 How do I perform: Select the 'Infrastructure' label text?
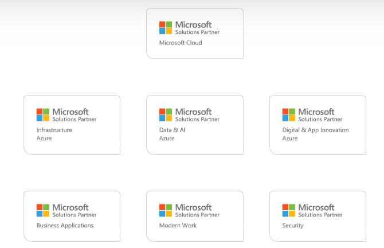(54, 130)
